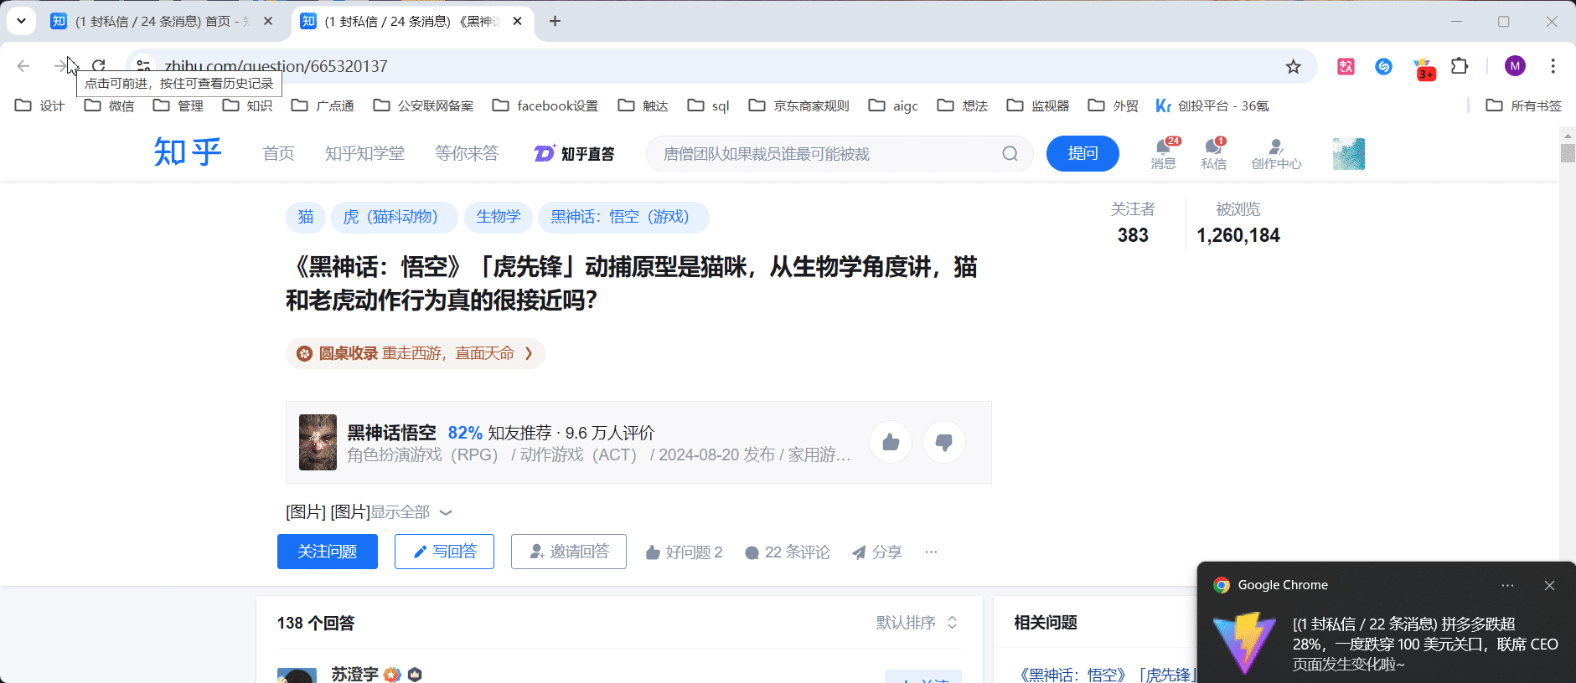This screenshot has height=683, width=1576.
Task: Open 知乎知学堂 nav item
Action: [364, 153]
